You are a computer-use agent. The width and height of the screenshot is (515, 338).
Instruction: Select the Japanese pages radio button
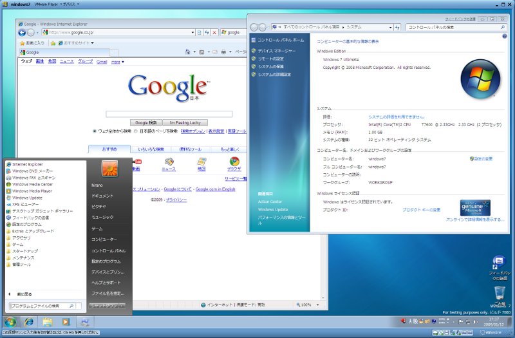[x=136, y=131]
